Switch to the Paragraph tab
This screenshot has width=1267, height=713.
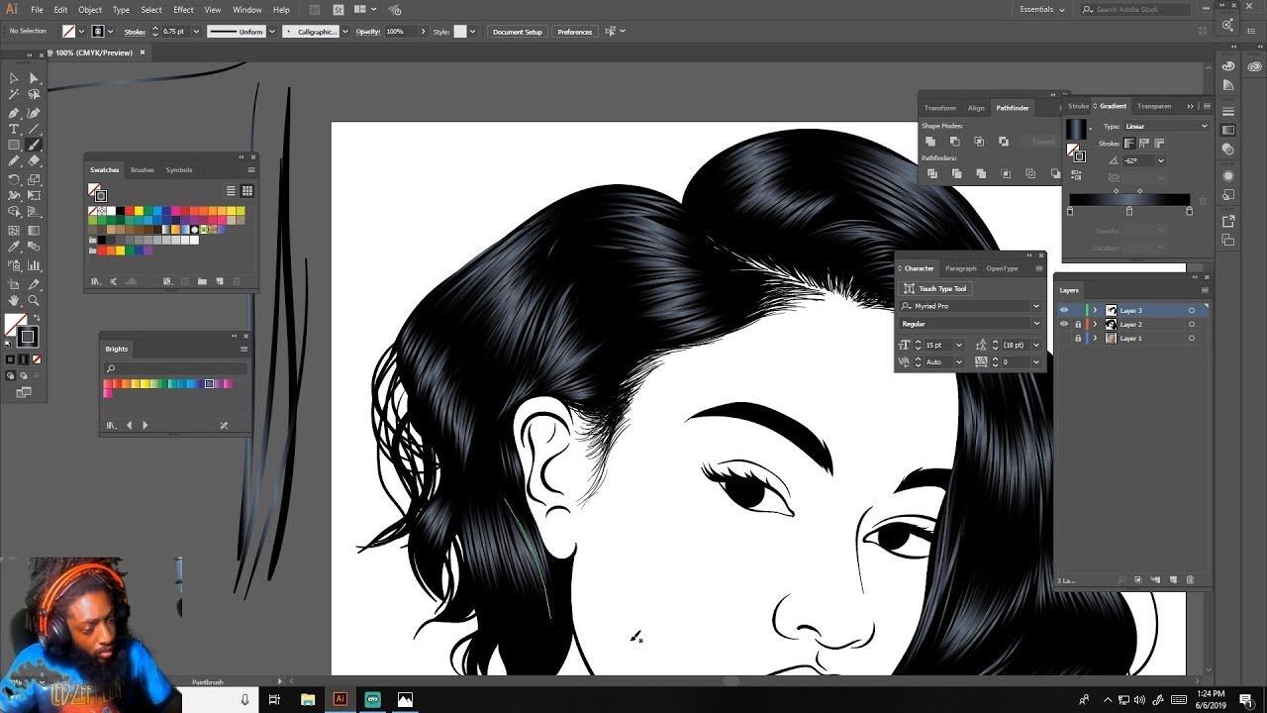pyautogui.click(x=960, y=268)
